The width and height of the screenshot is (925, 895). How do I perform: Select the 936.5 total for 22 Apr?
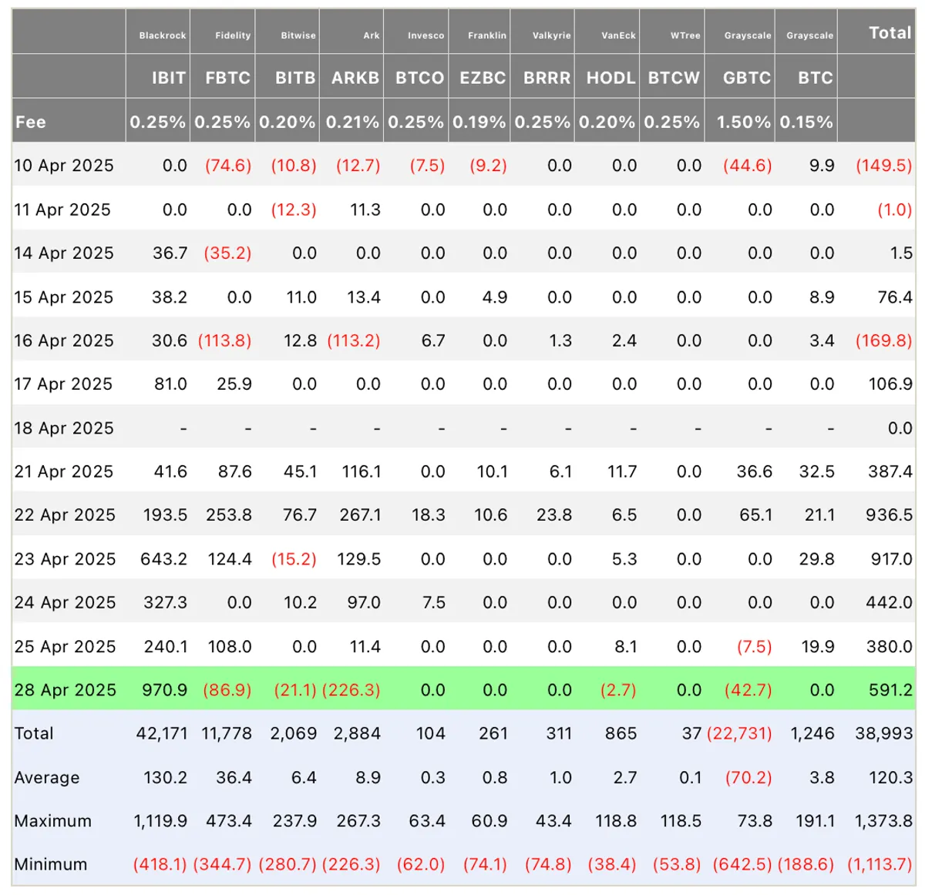(x=889, y=515)
